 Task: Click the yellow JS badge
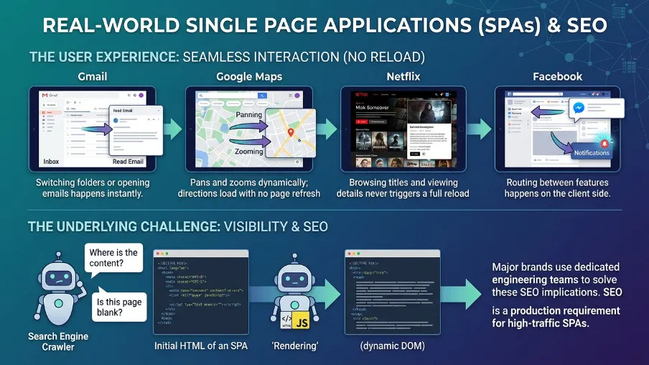(x=301, y=321)
